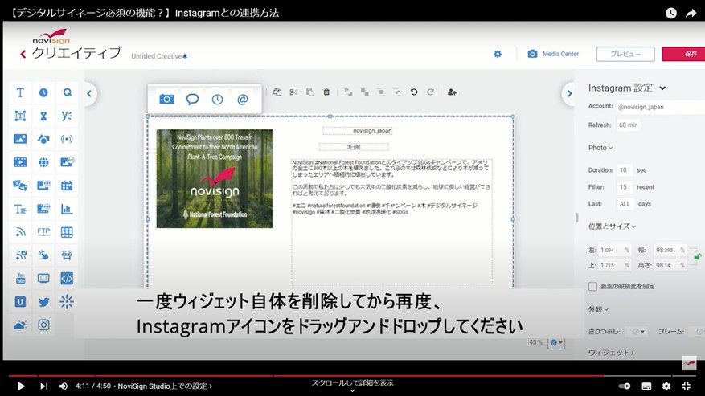
Task: Pick the hourglass countdown widget
Action: [x=43, y=116]
